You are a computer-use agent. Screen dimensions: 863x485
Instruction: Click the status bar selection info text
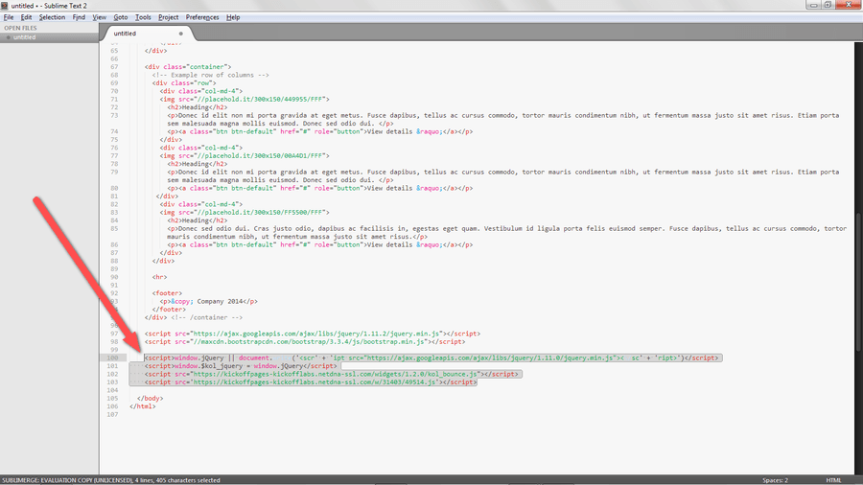[x=110, y=480]
